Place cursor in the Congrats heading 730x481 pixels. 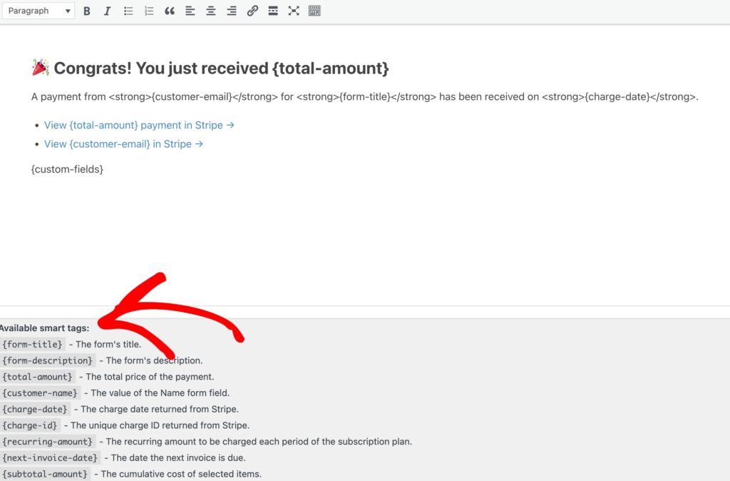pos(221,69)
